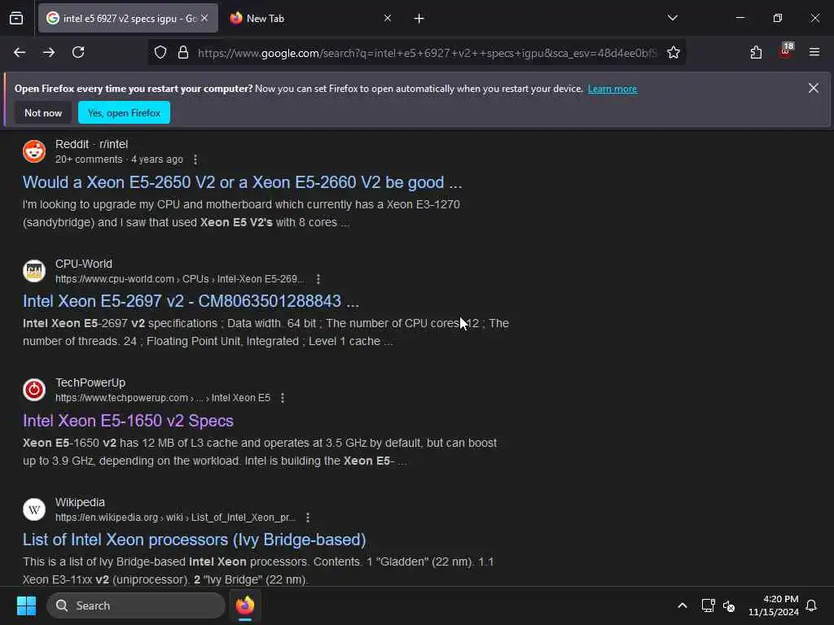834x625 pixels.
Task: Go forward with the arrow button
Action: click(x=48, y=52)
